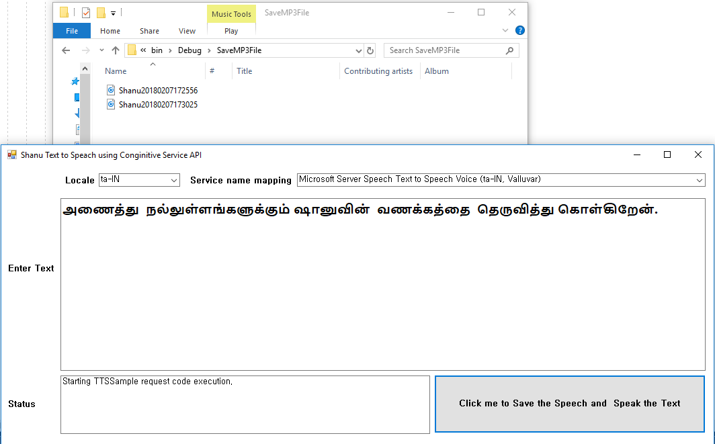Open the Service name mapping dropdown
Image resolution: width=715 pixels, height=444 pixels.
click(x=699, y=180)
